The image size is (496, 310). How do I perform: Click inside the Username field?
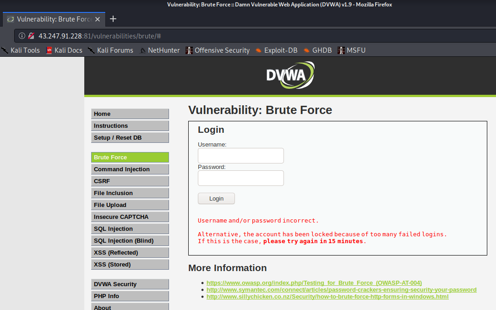pyautogui.click(x=240, y=155)
